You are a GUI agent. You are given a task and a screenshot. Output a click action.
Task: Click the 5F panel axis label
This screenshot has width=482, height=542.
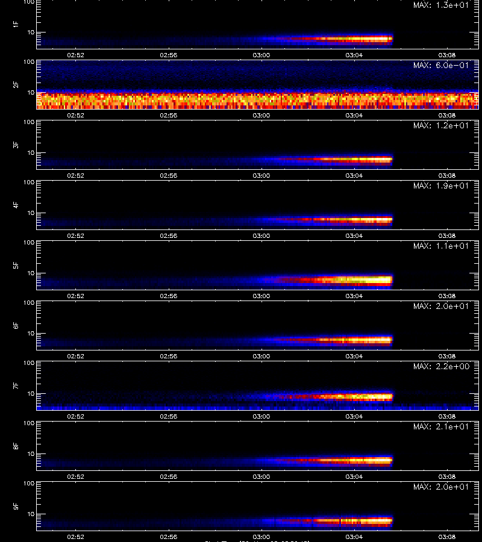[16, 266]
